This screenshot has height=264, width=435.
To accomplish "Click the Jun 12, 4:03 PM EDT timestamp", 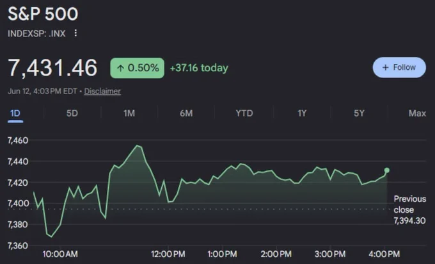I will (42, 91).
